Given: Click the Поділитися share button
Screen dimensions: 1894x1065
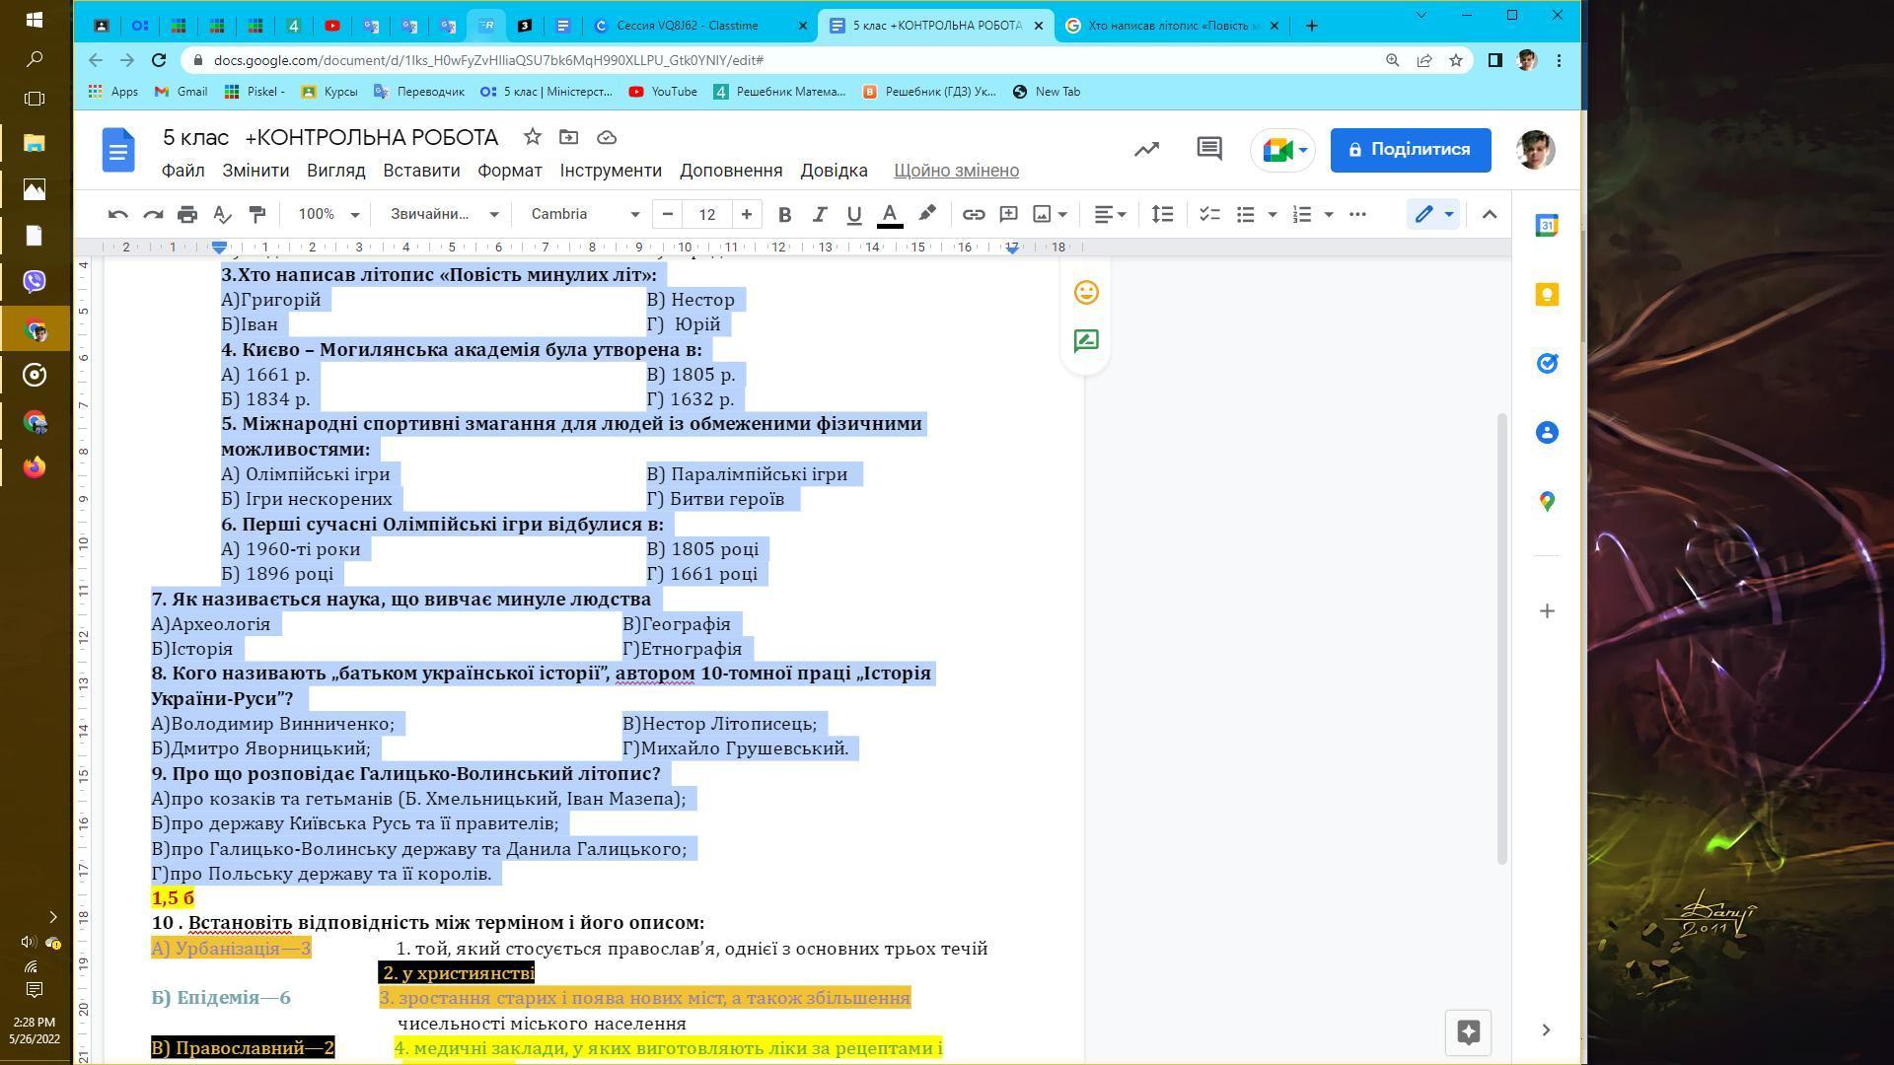Looking at the screenshot, I should [1411, 150].
